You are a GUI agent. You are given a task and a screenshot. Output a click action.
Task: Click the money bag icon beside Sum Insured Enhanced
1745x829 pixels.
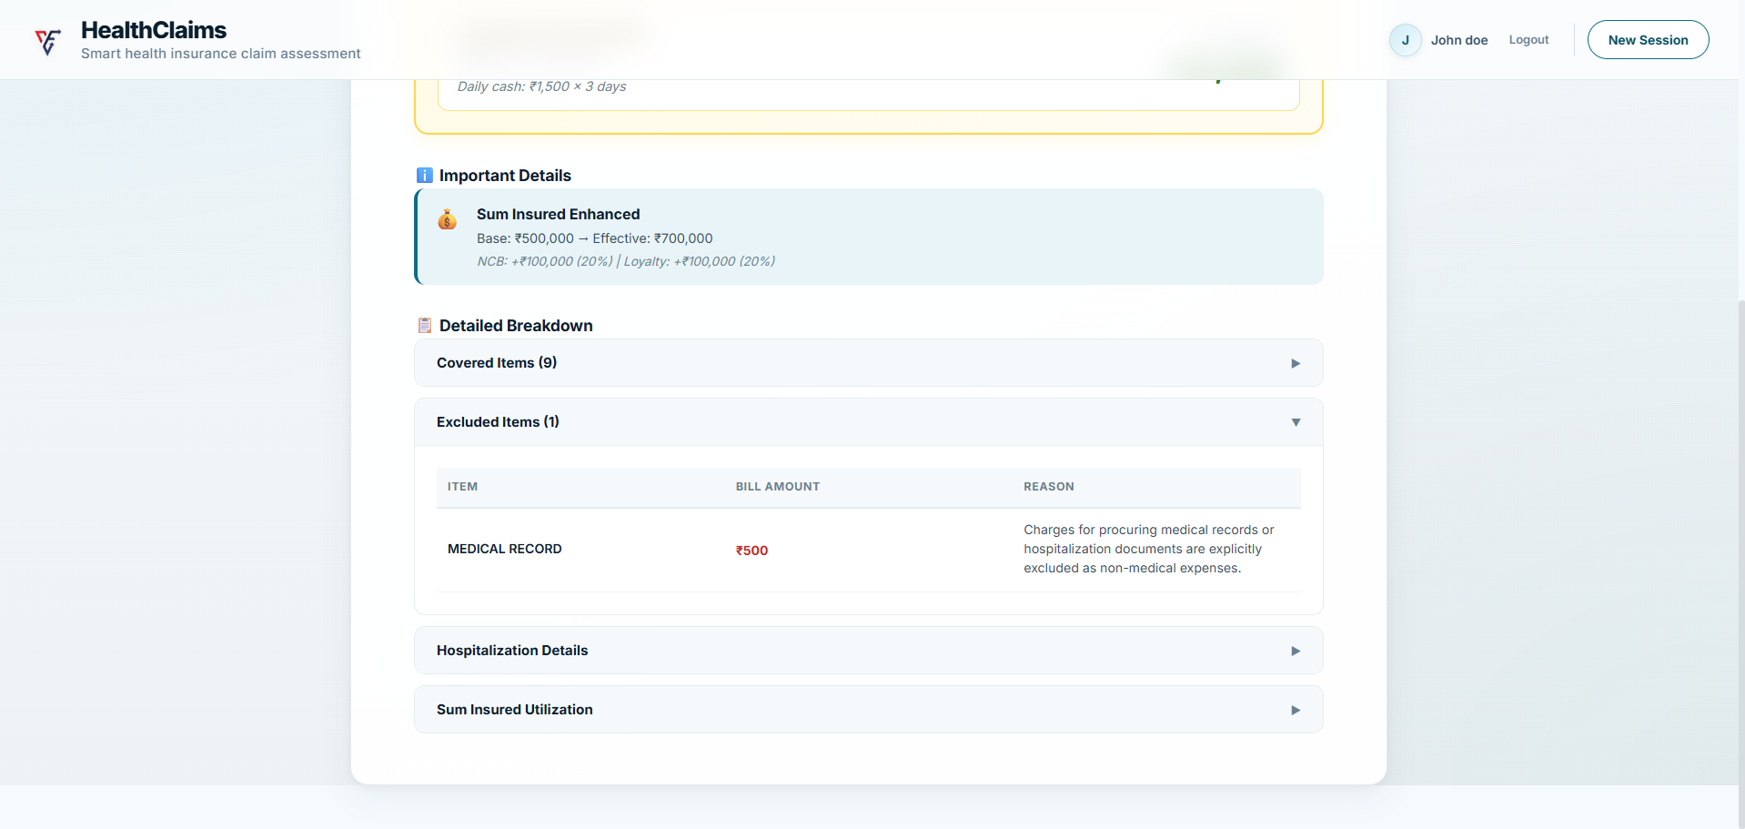[x=447, y=219]
